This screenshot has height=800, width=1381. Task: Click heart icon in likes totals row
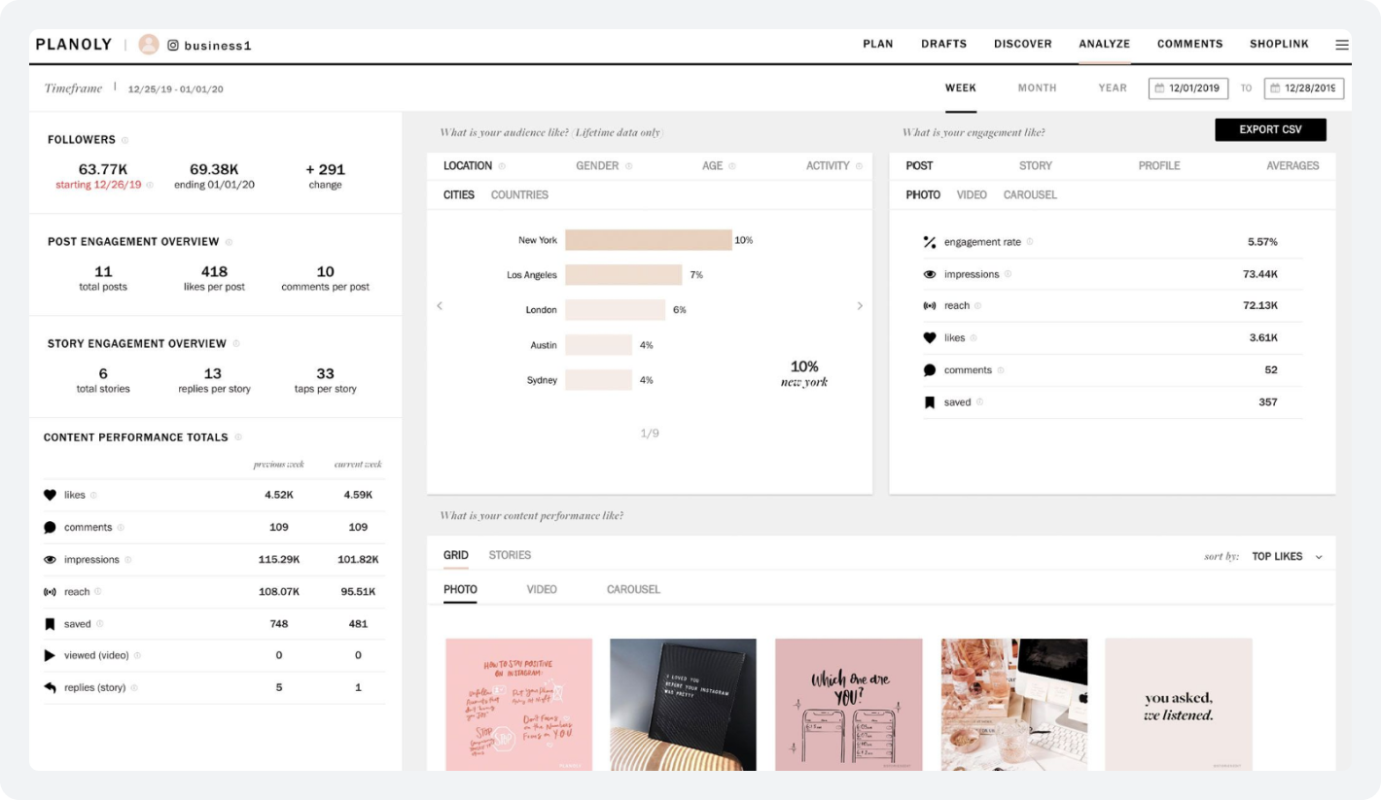(50, 495)
